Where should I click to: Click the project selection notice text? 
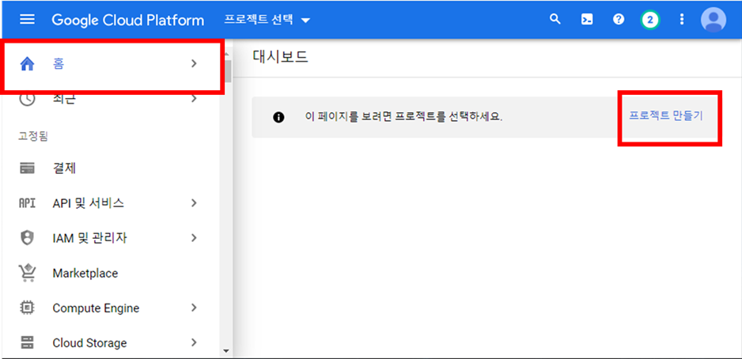pos(403,117)
